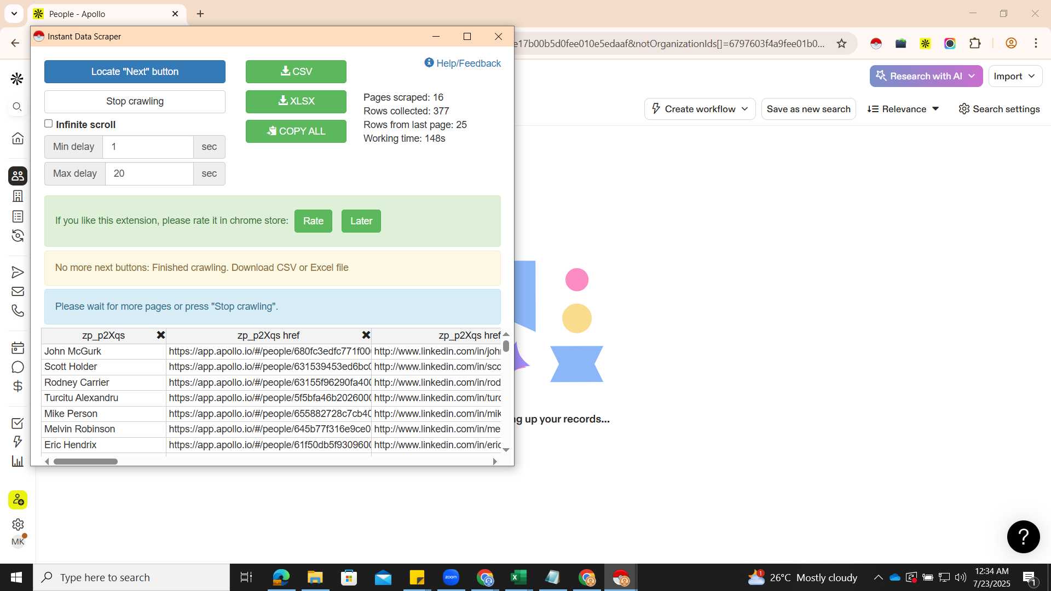Click Stop crawling button

[135, 101]
